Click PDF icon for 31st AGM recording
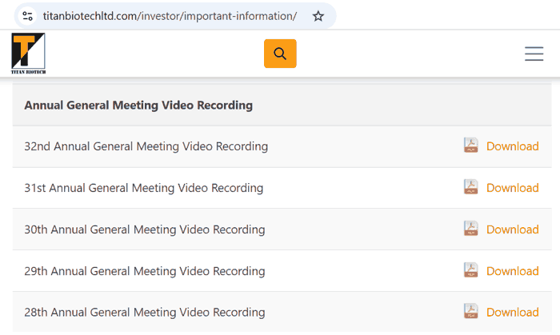Viewport: 560px width, 335px height. [x=470, y=187]
